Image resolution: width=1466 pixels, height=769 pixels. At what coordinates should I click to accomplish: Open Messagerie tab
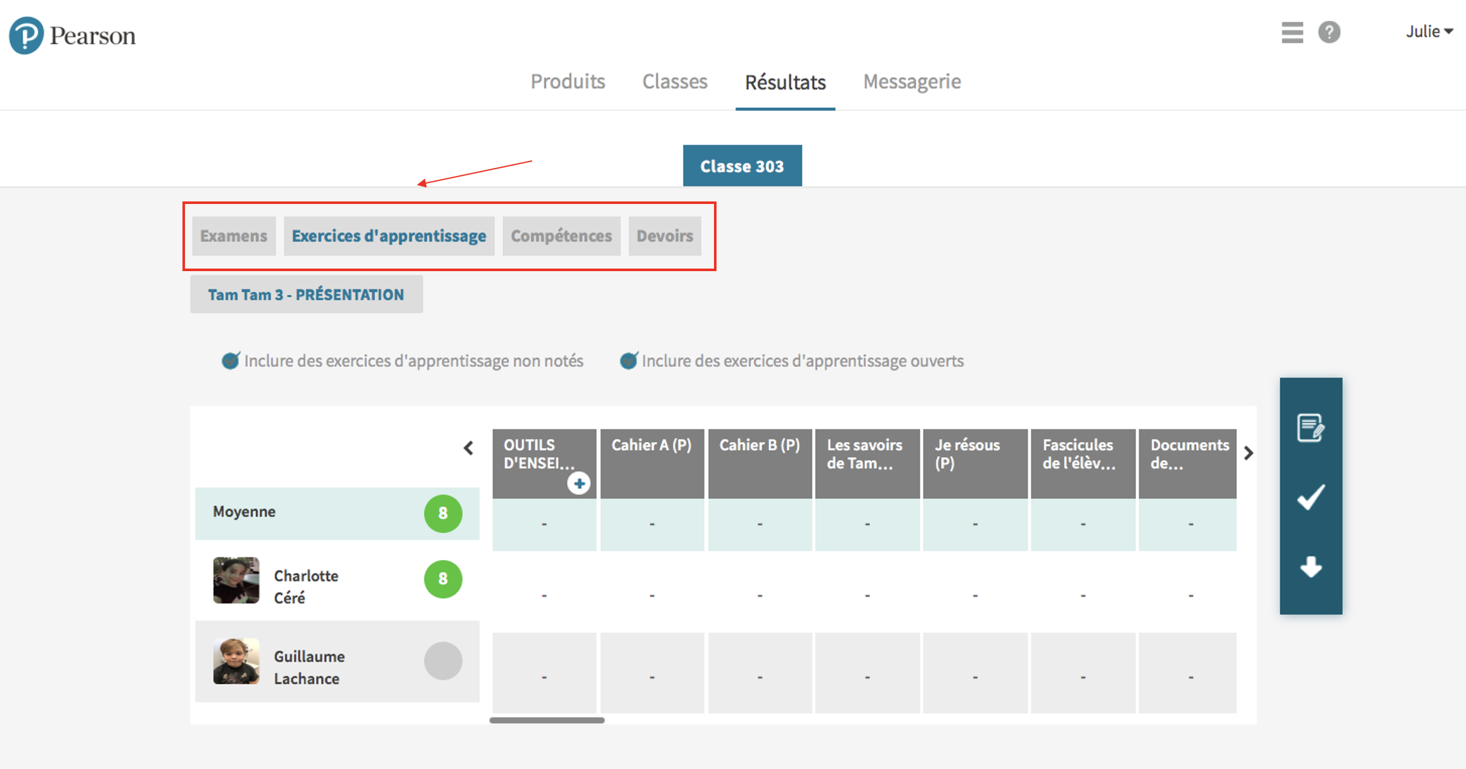(912, 82)
